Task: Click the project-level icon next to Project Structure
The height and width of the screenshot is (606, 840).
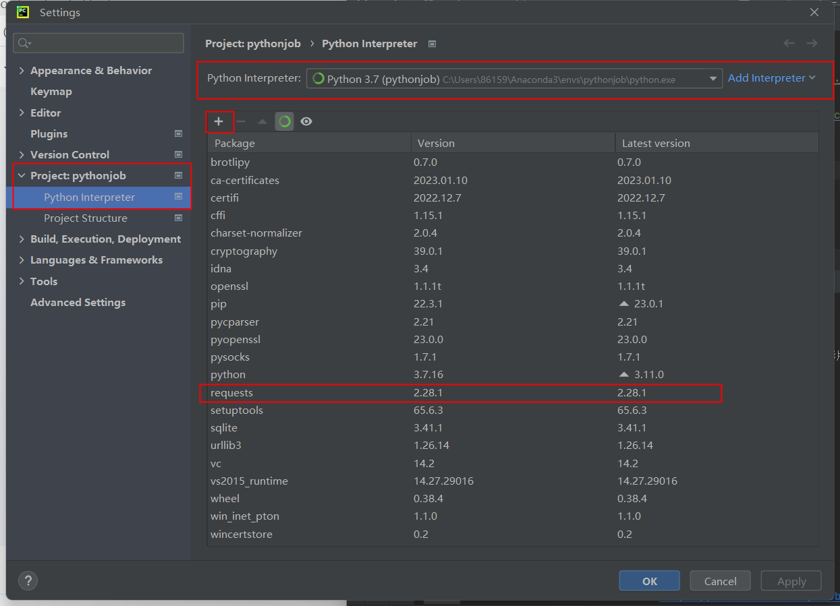Action: 178,218
